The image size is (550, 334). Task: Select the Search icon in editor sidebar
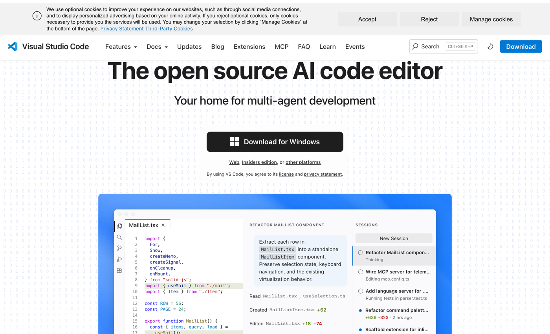[x=119, y=237]
